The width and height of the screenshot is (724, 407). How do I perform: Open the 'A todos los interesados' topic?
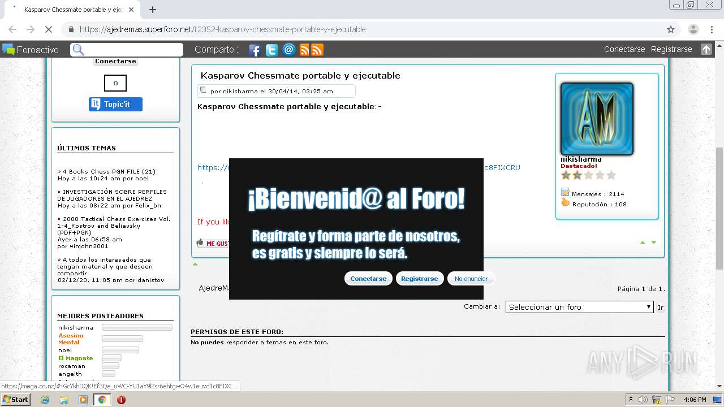click(105, 266)
